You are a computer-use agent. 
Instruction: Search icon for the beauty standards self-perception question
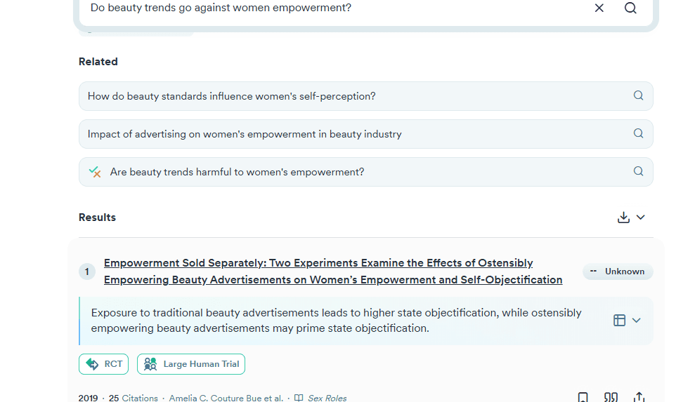coord(638,95)
